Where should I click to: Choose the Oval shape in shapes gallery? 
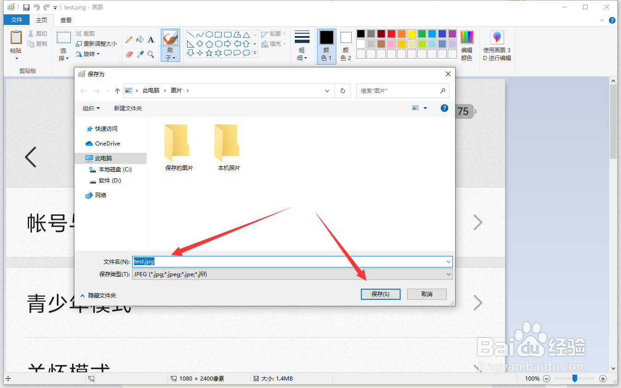point(209,35)
